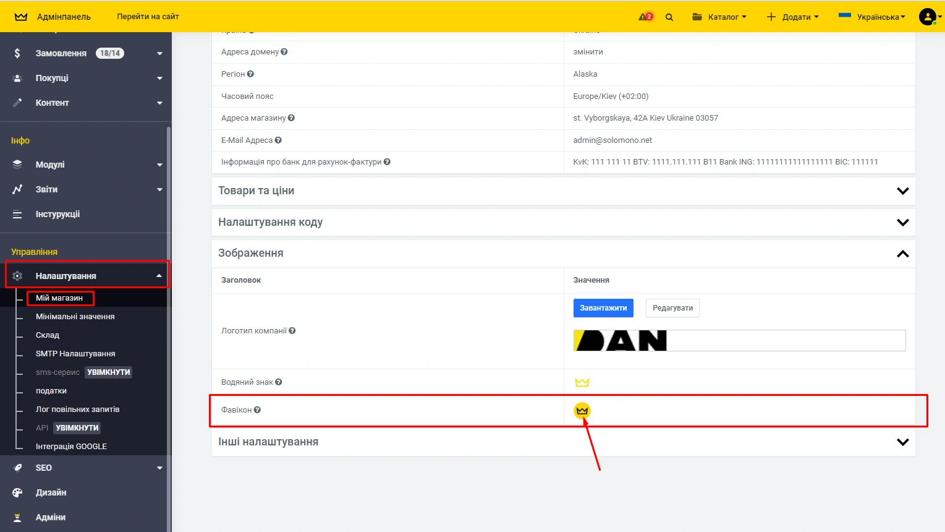Open the user profile avatar icon
The height and width of the screenshot is (532, 945).
pyautogui.click(x=927, y=17)
